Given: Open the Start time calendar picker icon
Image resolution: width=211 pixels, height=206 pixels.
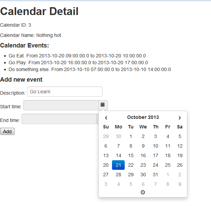Looking at the screenshot, I should [103, 105].
